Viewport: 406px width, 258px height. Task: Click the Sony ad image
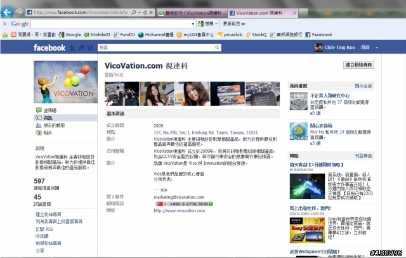(x=307, y=230)
